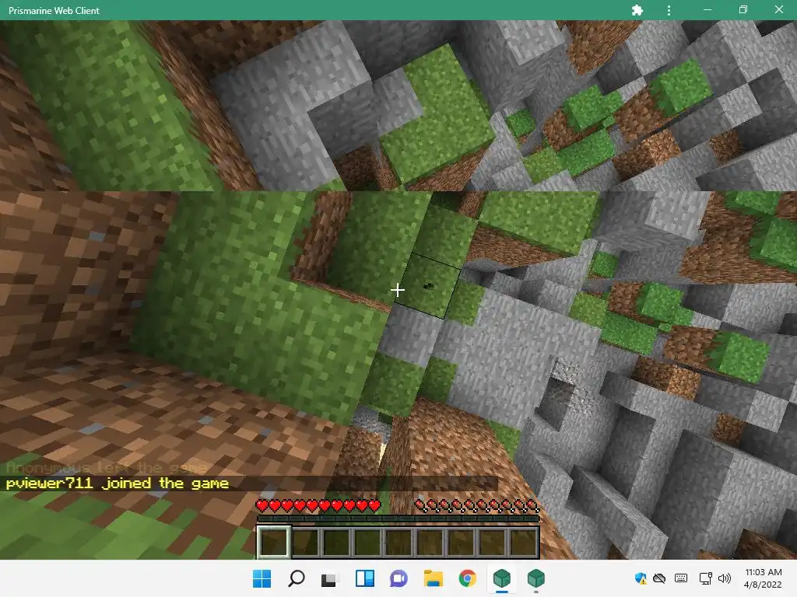Click the 'pviewer711 joined the game' chat message
The height and width of the screenshot is (597, 797).
pos(118,484)
